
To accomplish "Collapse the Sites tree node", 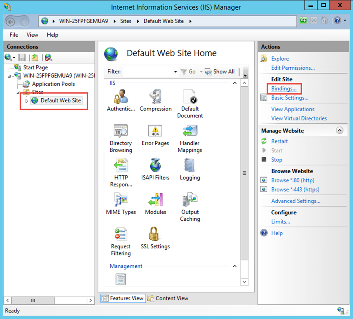I will 18,93.
